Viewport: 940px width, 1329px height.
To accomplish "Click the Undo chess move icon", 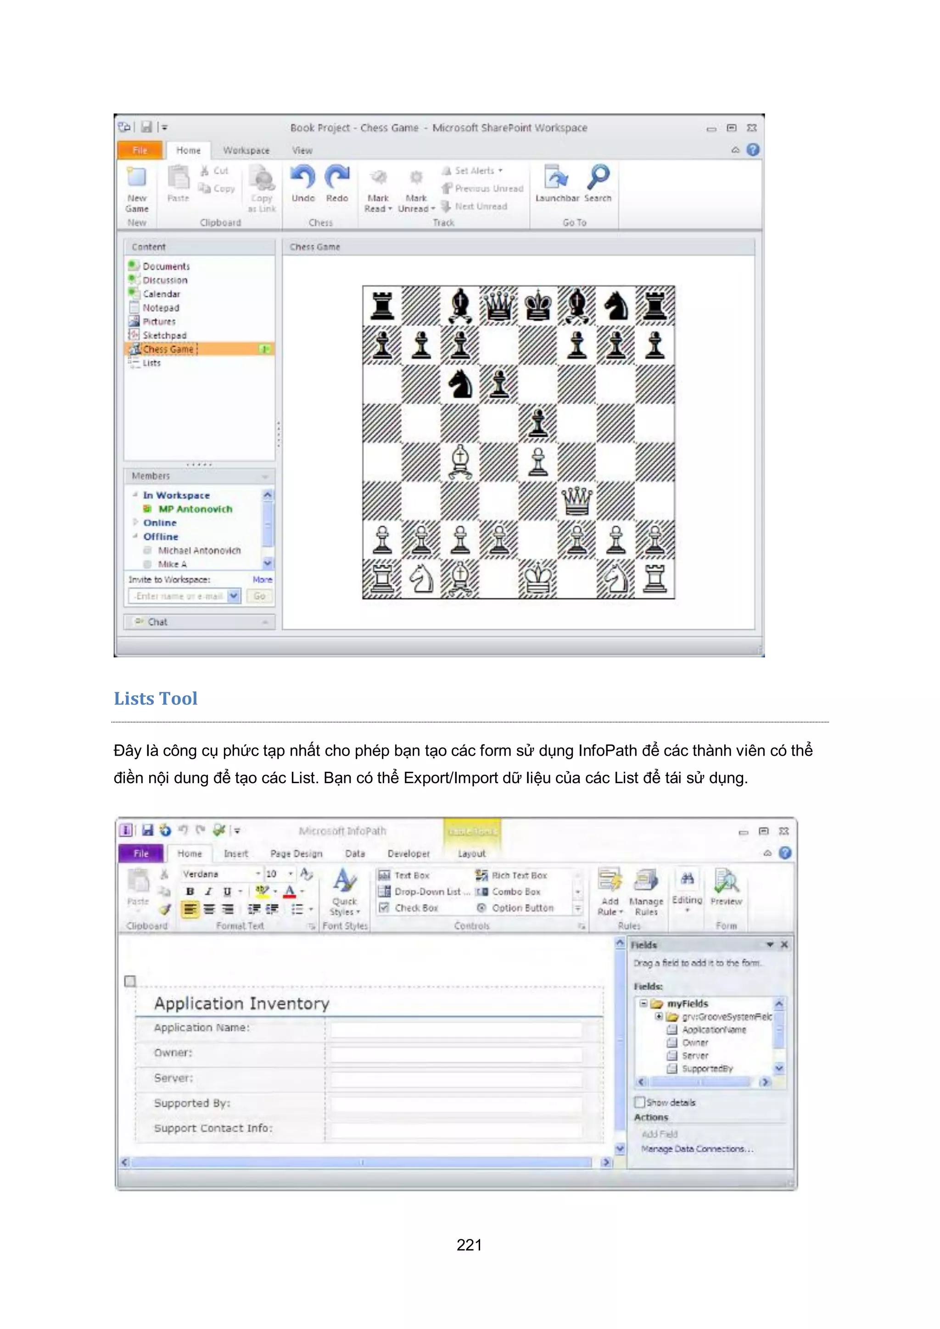I will 303,178.
